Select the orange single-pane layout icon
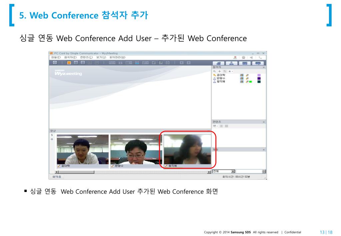This screenshot has height=236, width=341. coord(69,63)
